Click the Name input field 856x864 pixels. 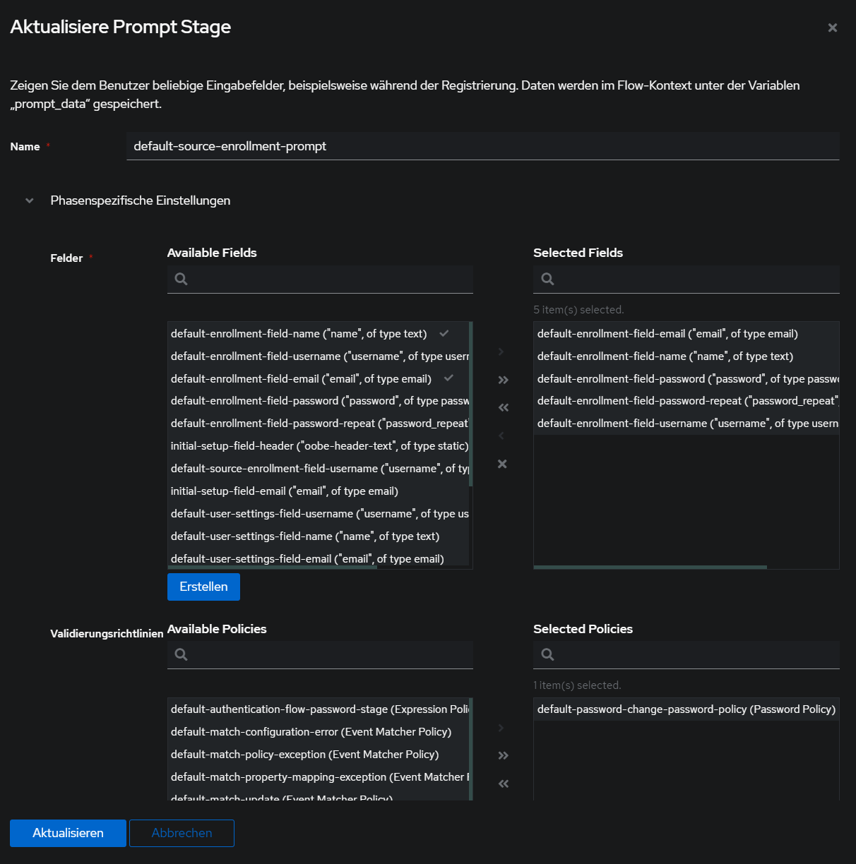click(x=482, y=146)
